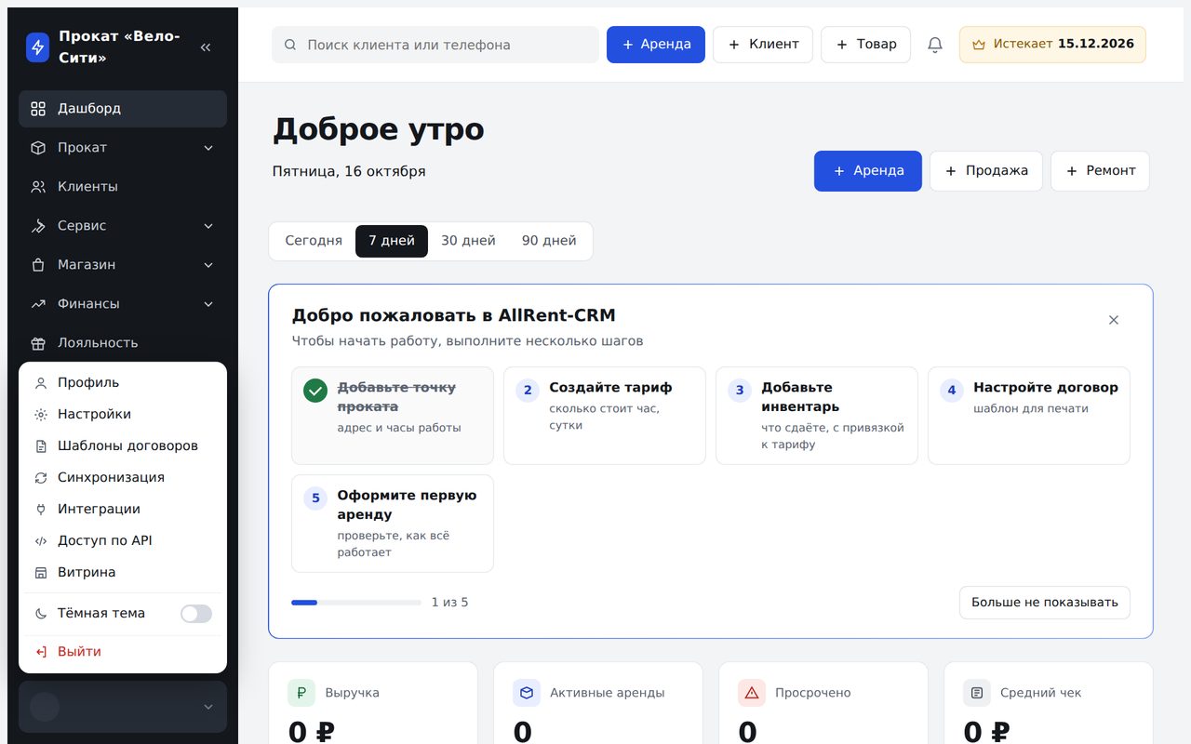Viewport: 1191px width, 744px height.
Task: Click Больше не показывать button
Action: click(x=1045, y=603)
